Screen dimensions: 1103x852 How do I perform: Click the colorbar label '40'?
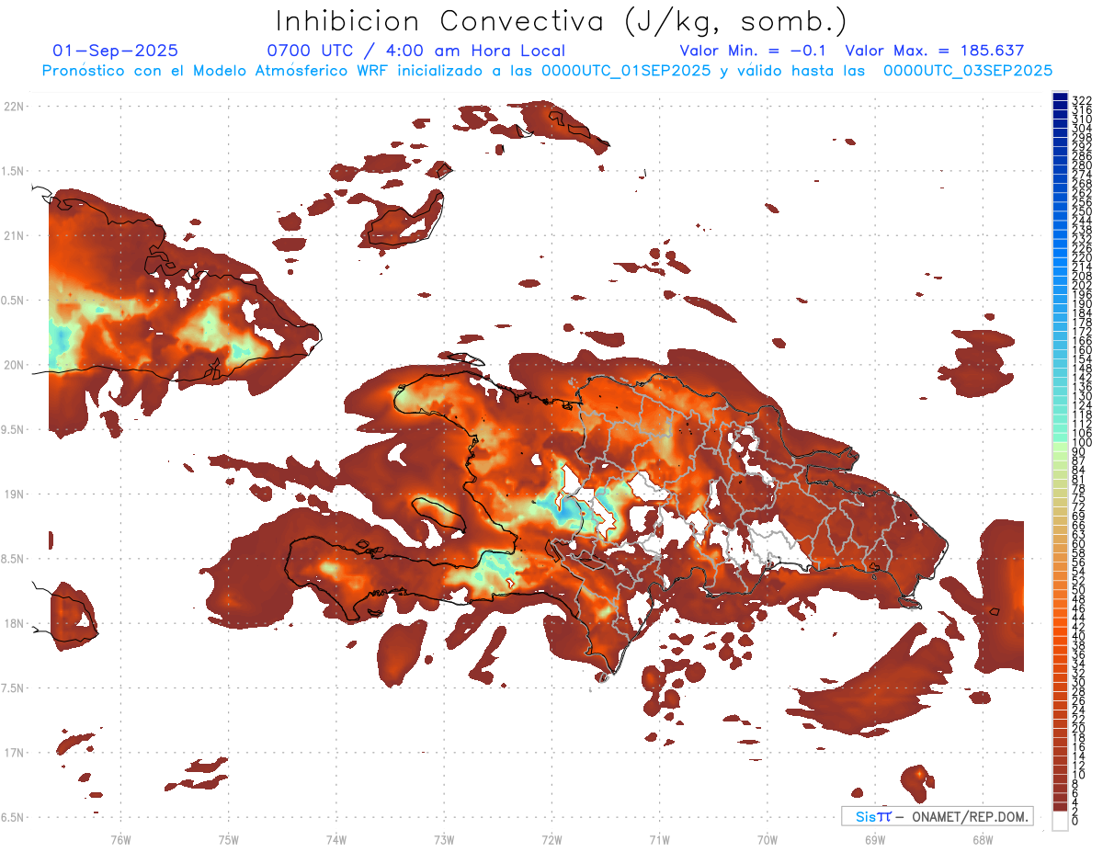tap(1079, 636)
